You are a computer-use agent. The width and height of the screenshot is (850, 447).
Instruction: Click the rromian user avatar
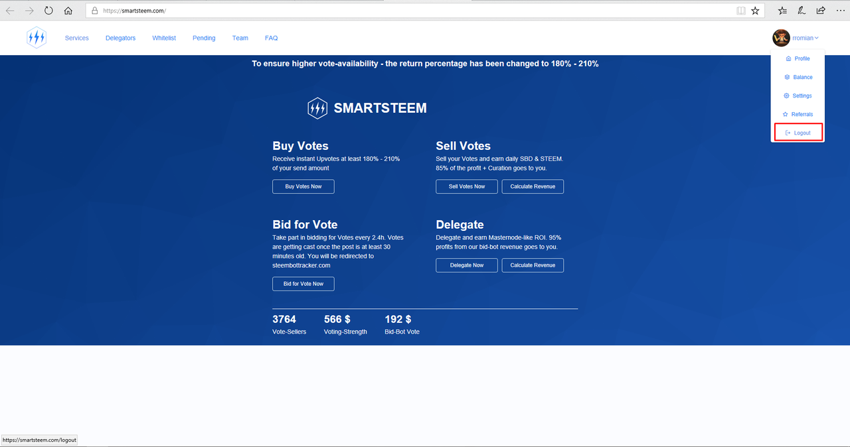pyautogui.click(x=781, y=38)
